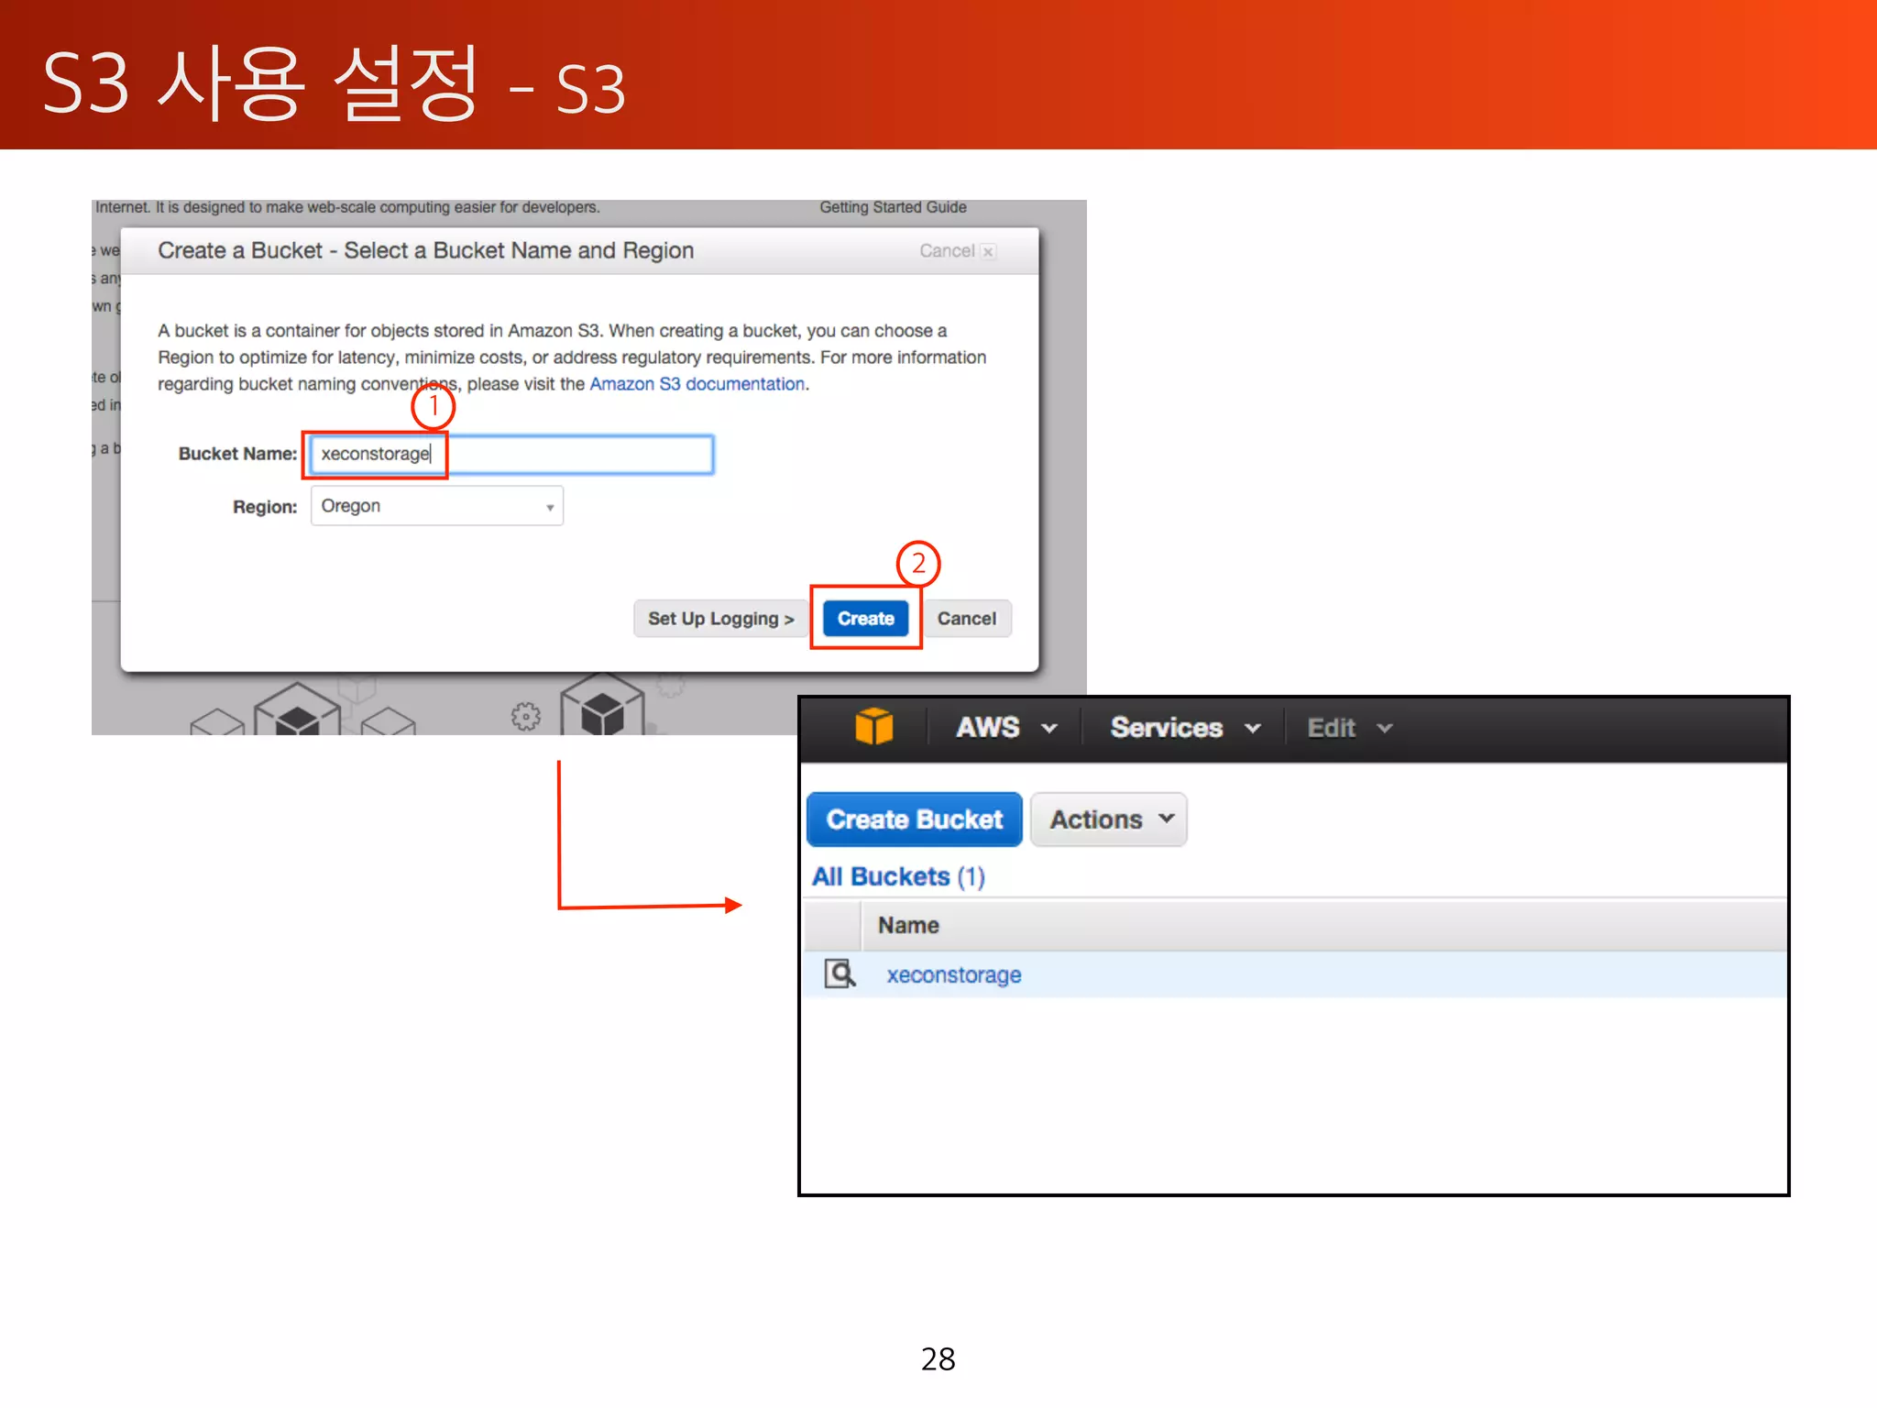The width and height of the screenshot is (1877, 1408).
Task: Click the Bucket Name input field
Action: [511, 455]
